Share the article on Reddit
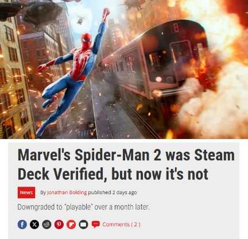The height and width of the screenshot is (239, 248). pyautogui.click(x=46, y=224)
